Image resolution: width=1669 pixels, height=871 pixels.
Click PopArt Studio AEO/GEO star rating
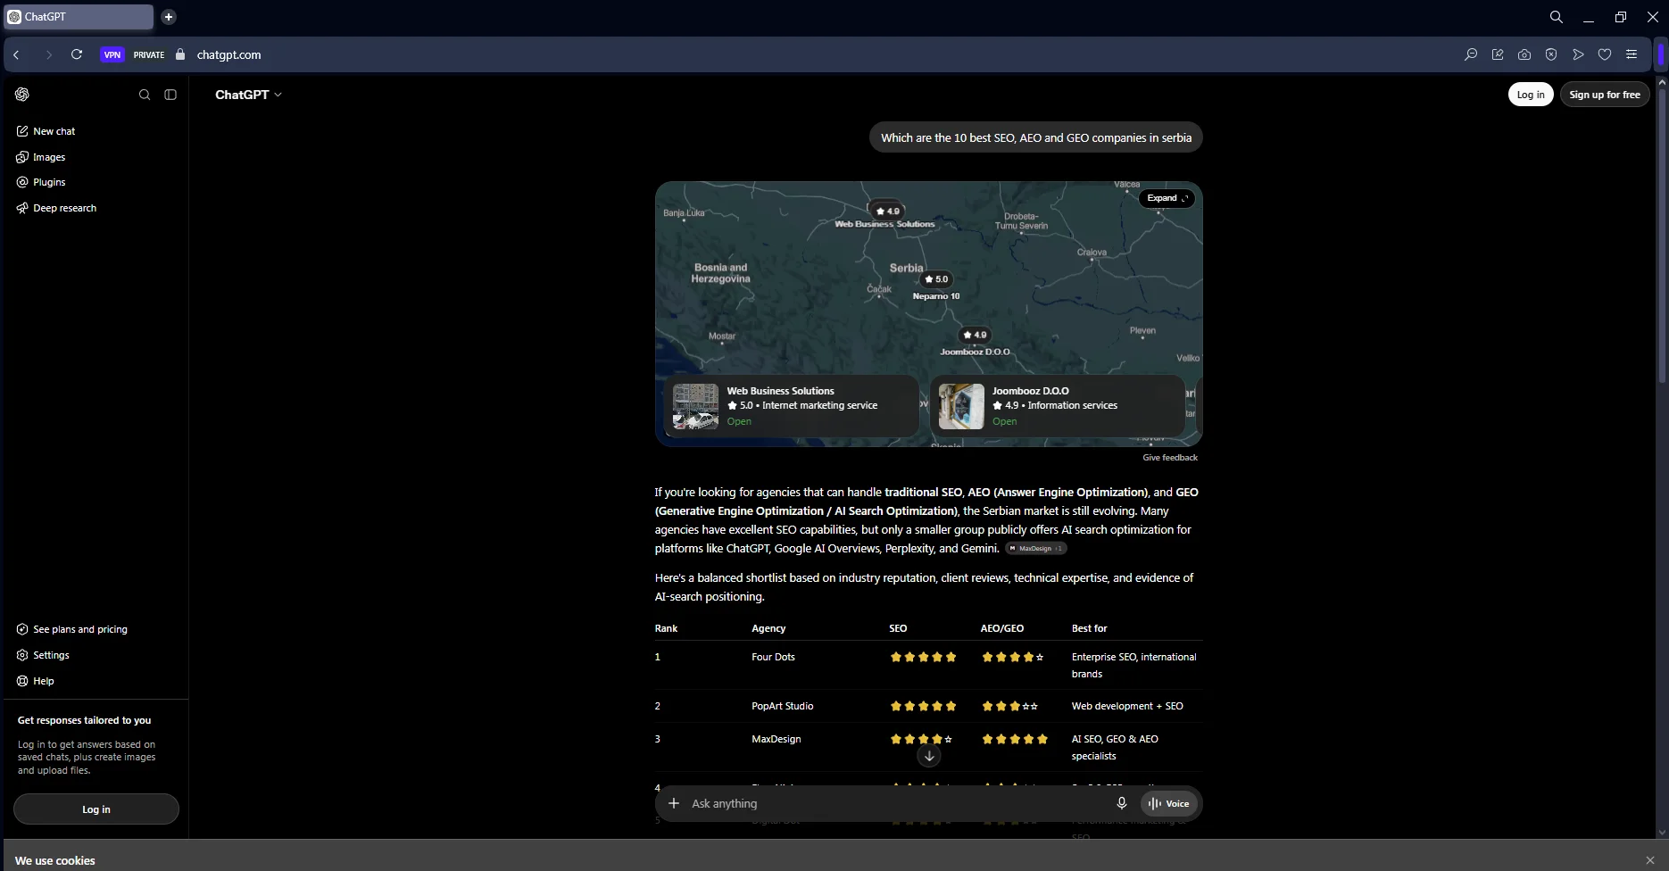pyautogui.click(x=1010, y=706)
